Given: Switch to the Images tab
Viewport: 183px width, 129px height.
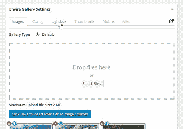Looking at the screenshot, I should (18, 21).
